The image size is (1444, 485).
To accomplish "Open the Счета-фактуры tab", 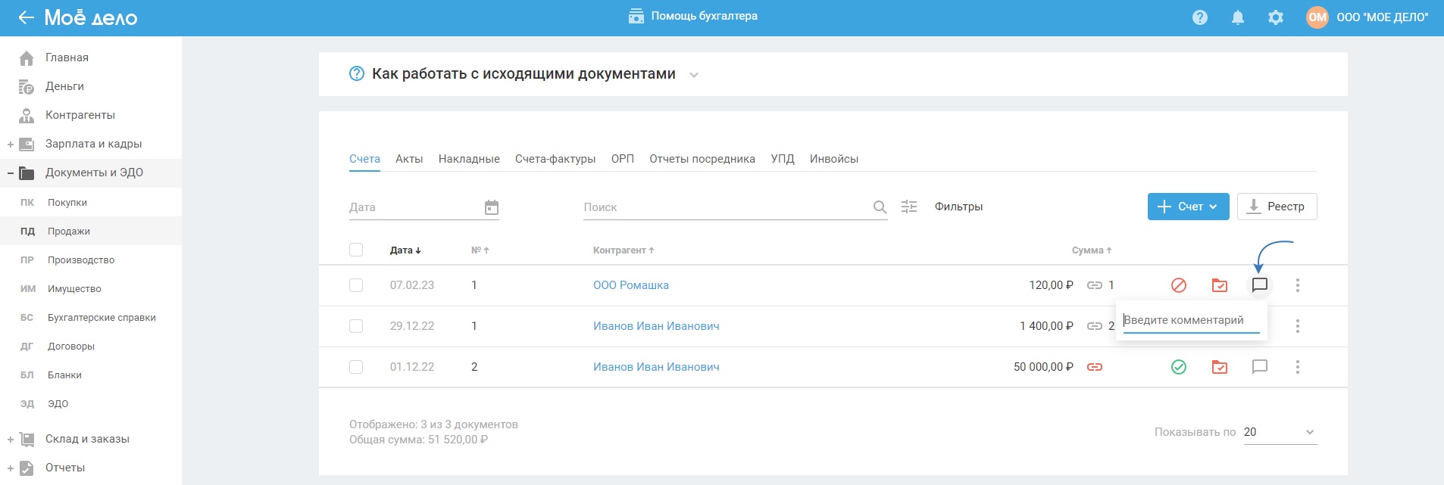I will coord(555,159).
